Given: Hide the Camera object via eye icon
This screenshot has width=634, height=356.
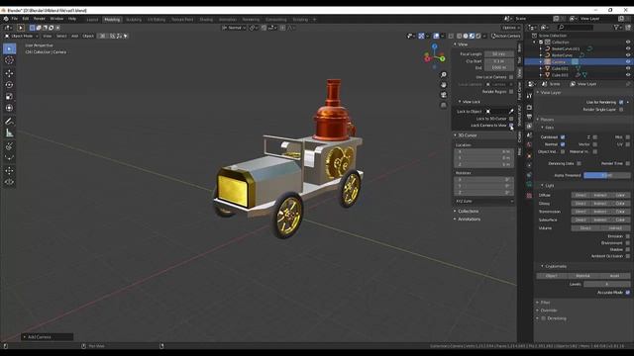Looking at the screenshot, I should click(628, 61).
